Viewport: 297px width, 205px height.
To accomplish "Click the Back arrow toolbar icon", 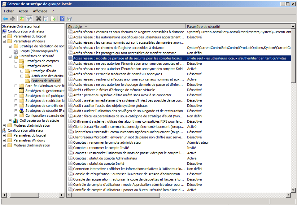I will (x=5, y=19).
